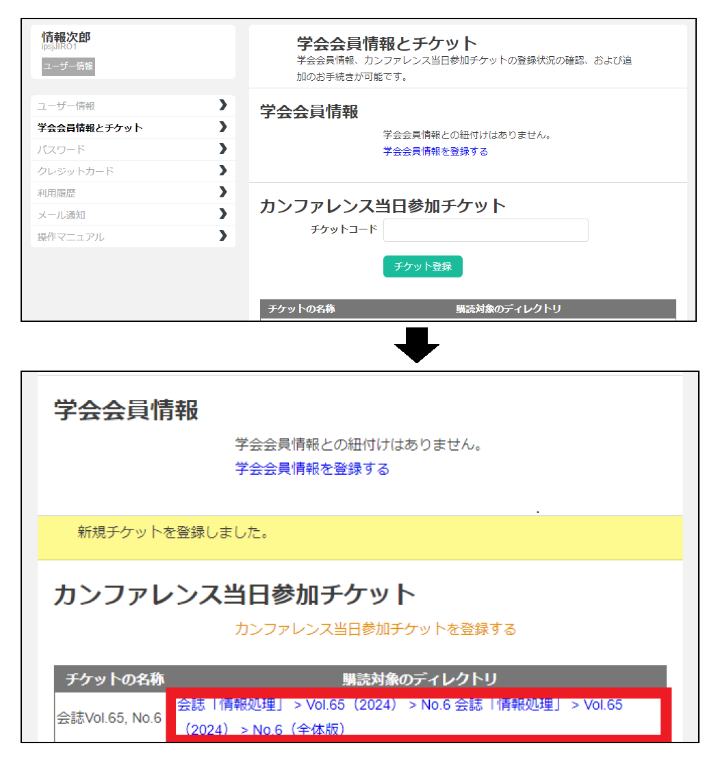
Task: Click the chevron icon beside パスワード
Action: [x=222, y=149]
